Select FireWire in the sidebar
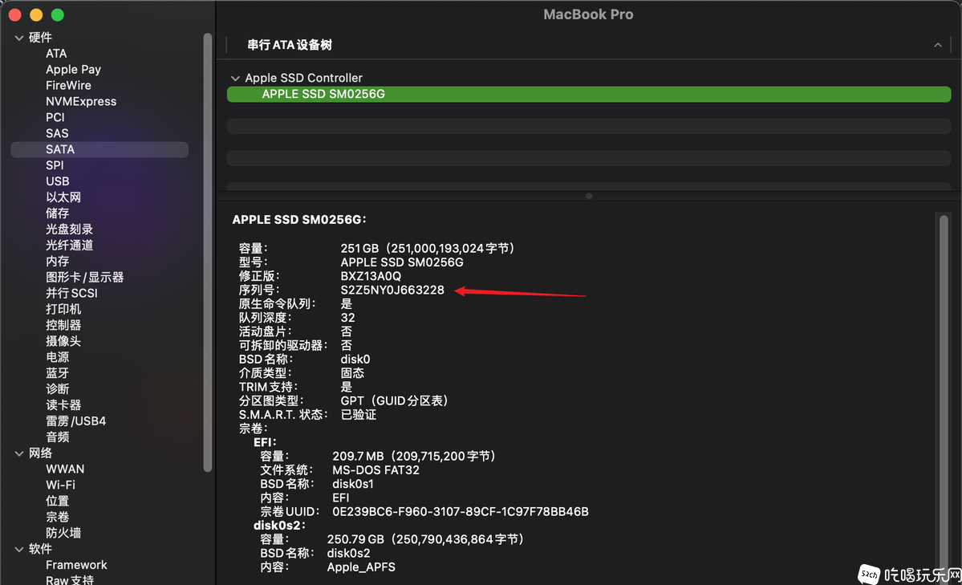 (68, 85)
